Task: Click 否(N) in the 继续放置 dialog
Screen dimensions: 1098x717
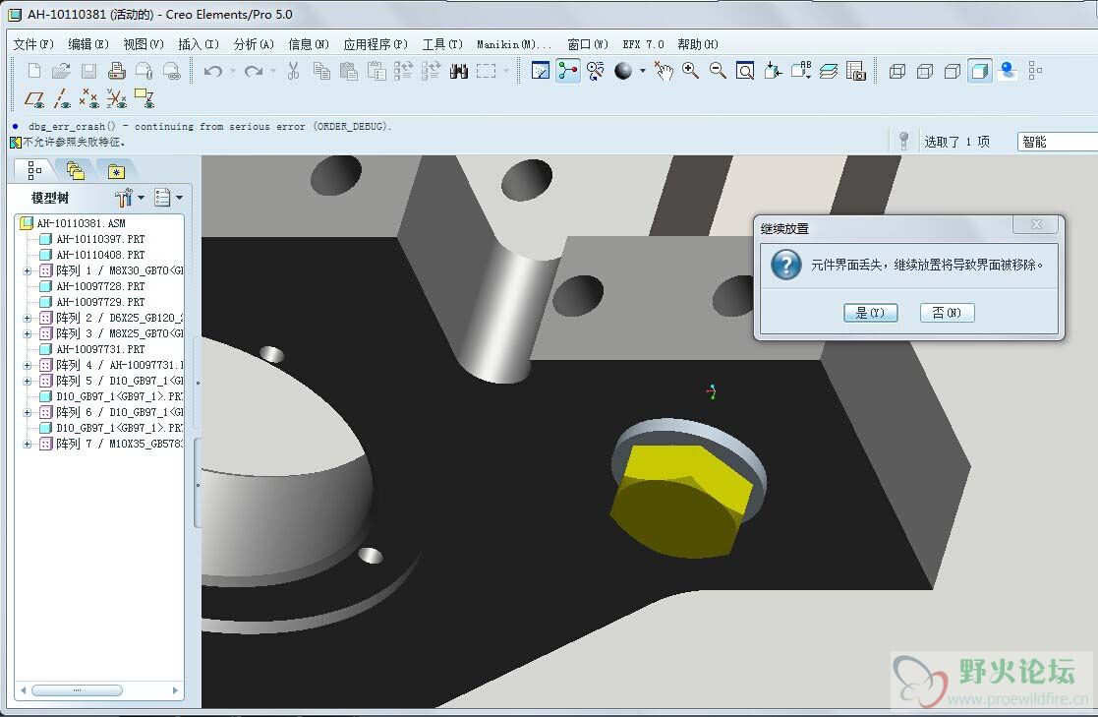Action: 947,313
